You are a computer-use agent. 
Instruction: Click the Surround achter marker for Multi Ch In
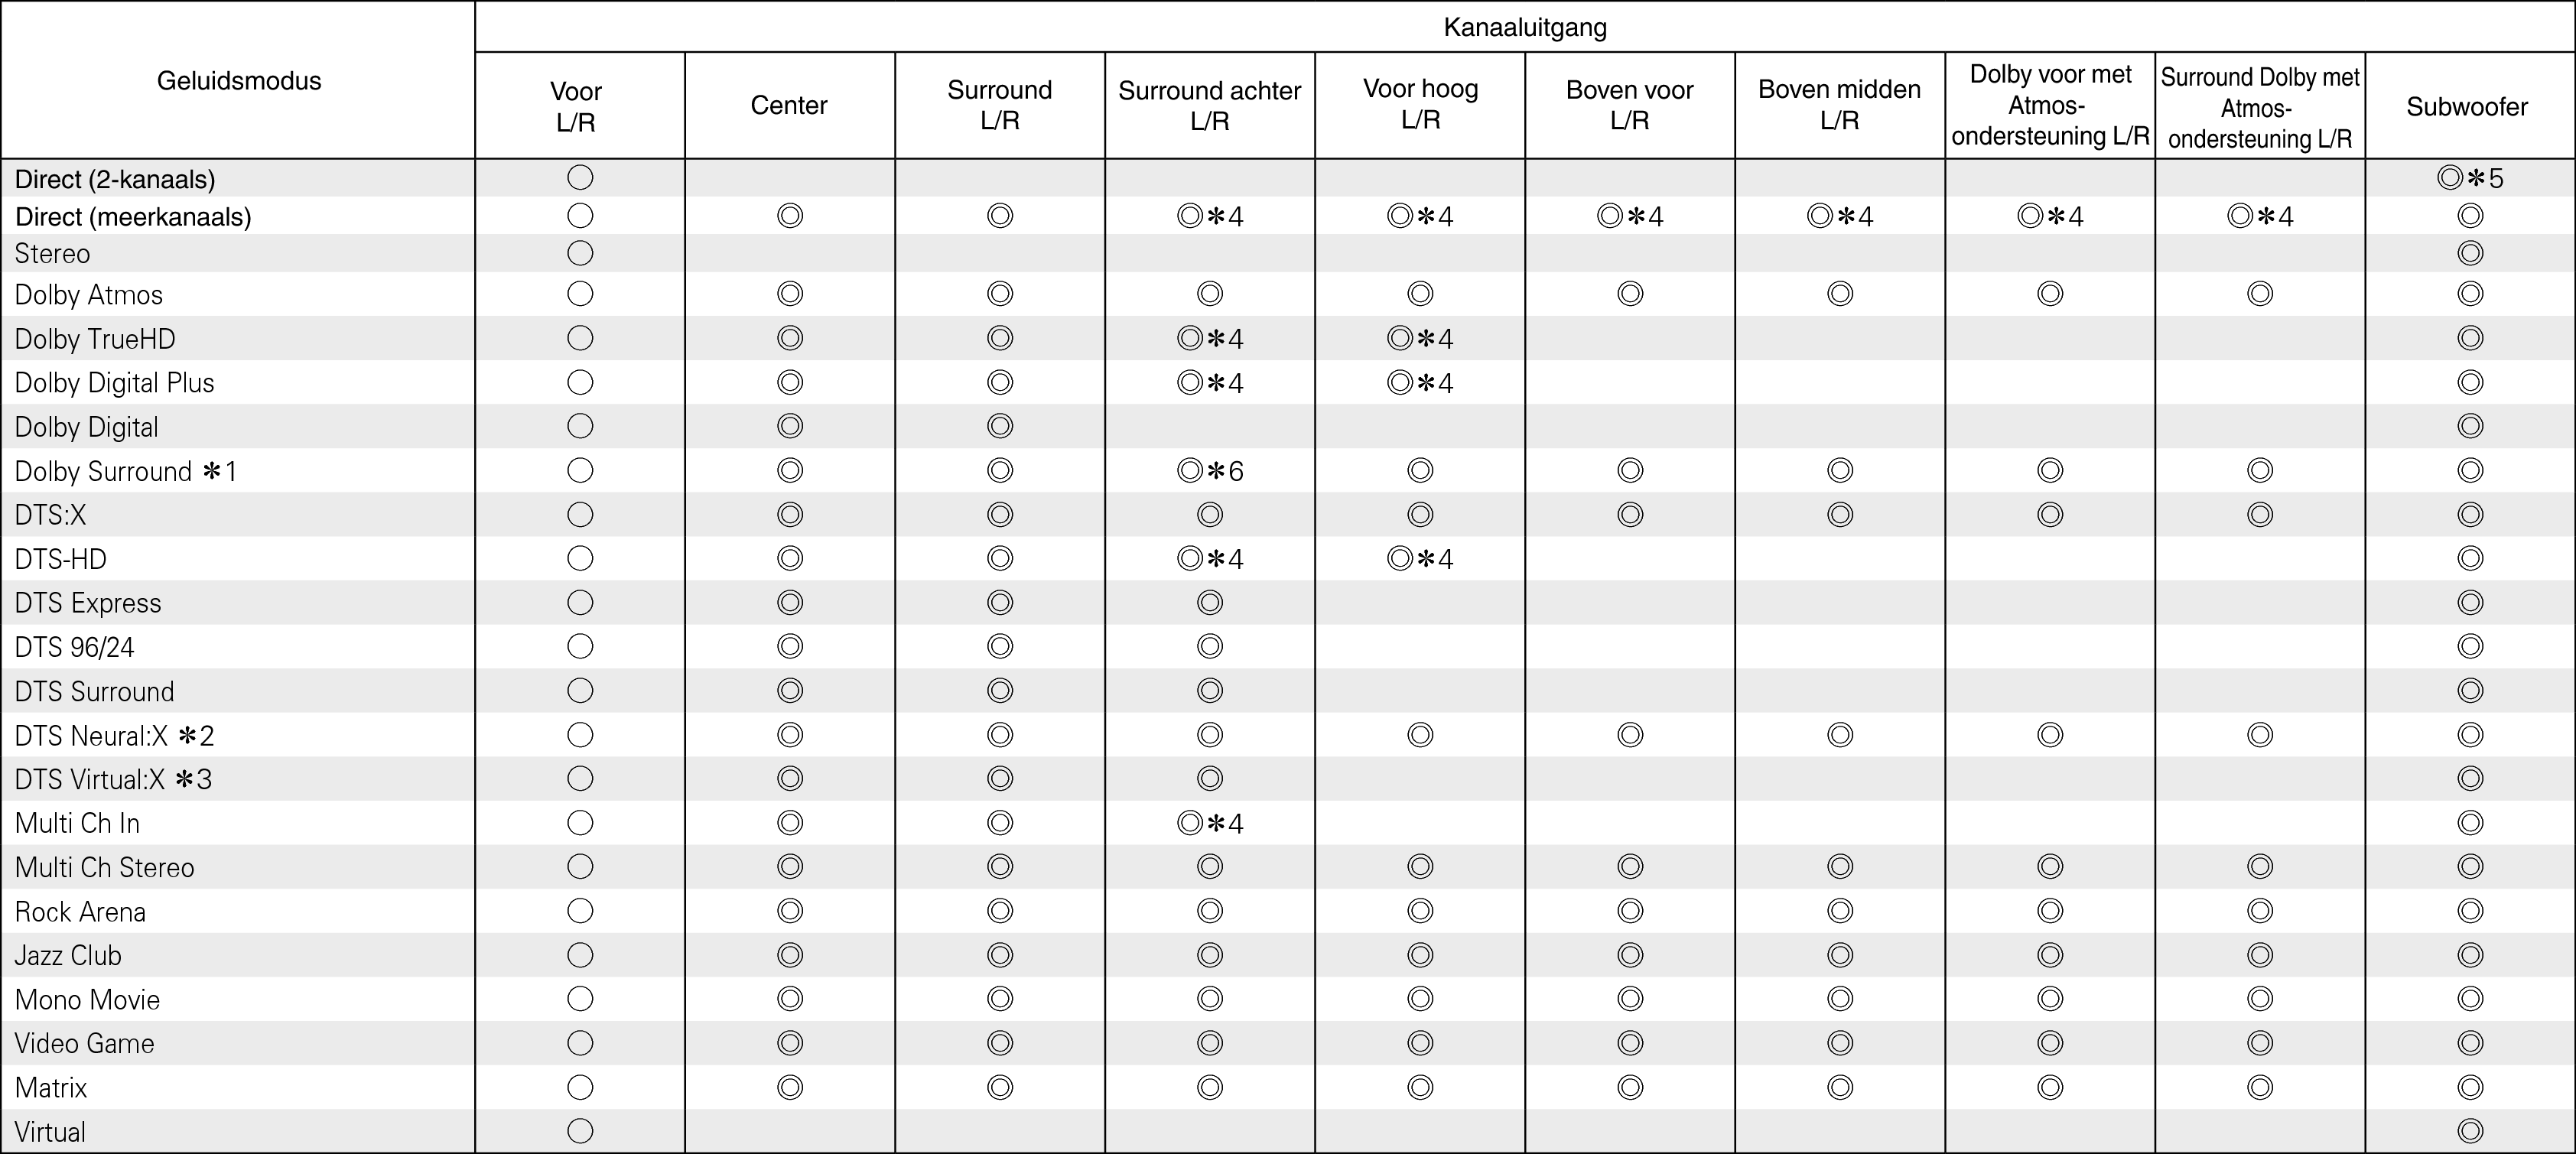click(1209, 823)
